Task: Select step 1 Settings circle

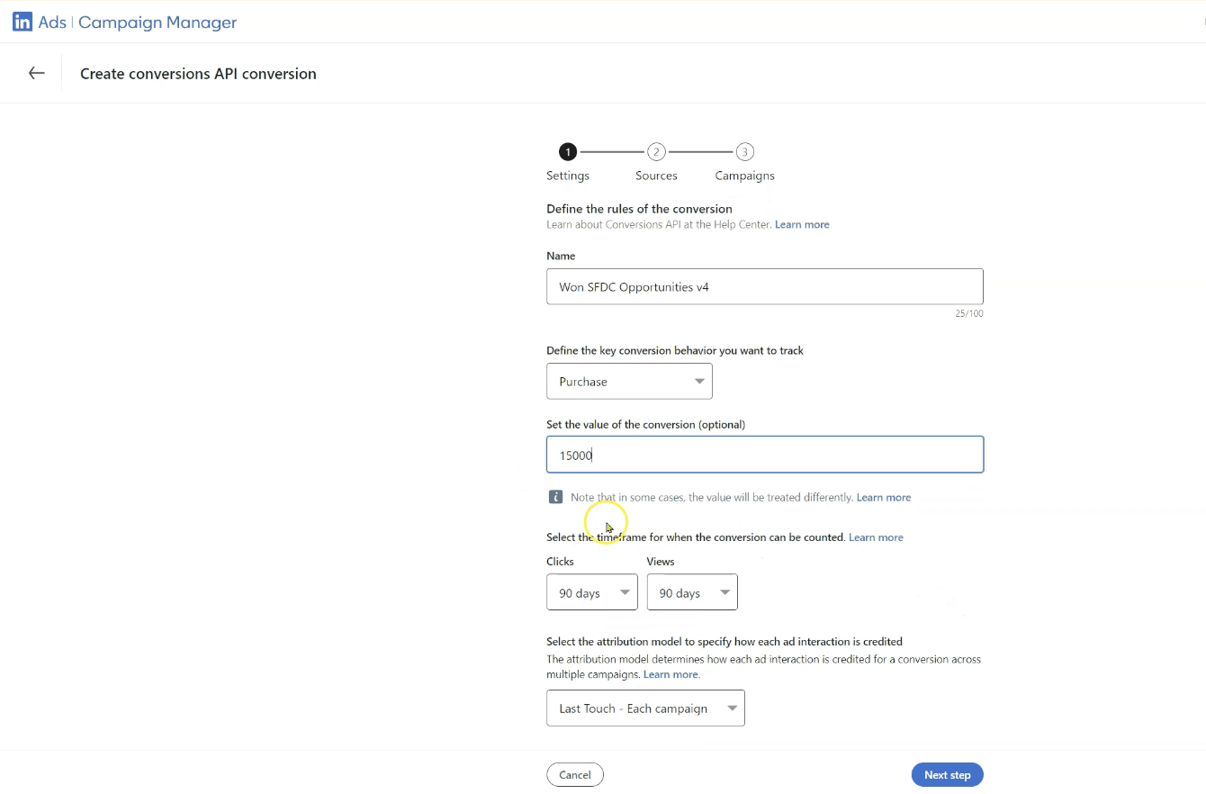Action: (567, 151)
